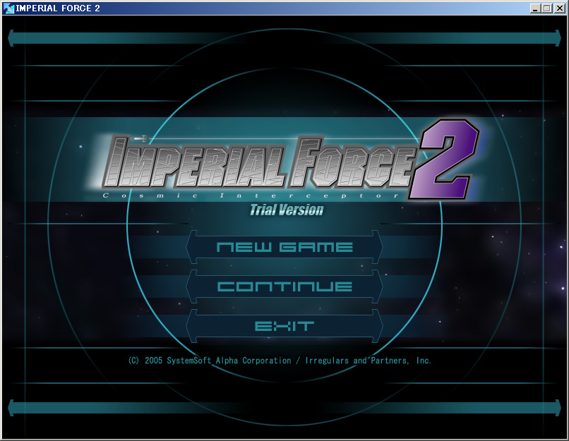Screen dimensions: 569x441
Task: Close the Imperial Force 2 window
Action: (559, 8)
